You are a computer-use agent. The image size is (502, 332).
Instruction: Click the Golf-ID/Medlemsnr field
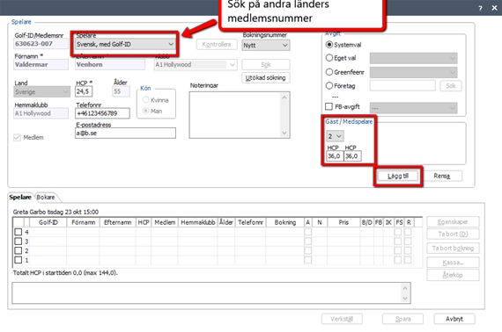click(41, 44)
